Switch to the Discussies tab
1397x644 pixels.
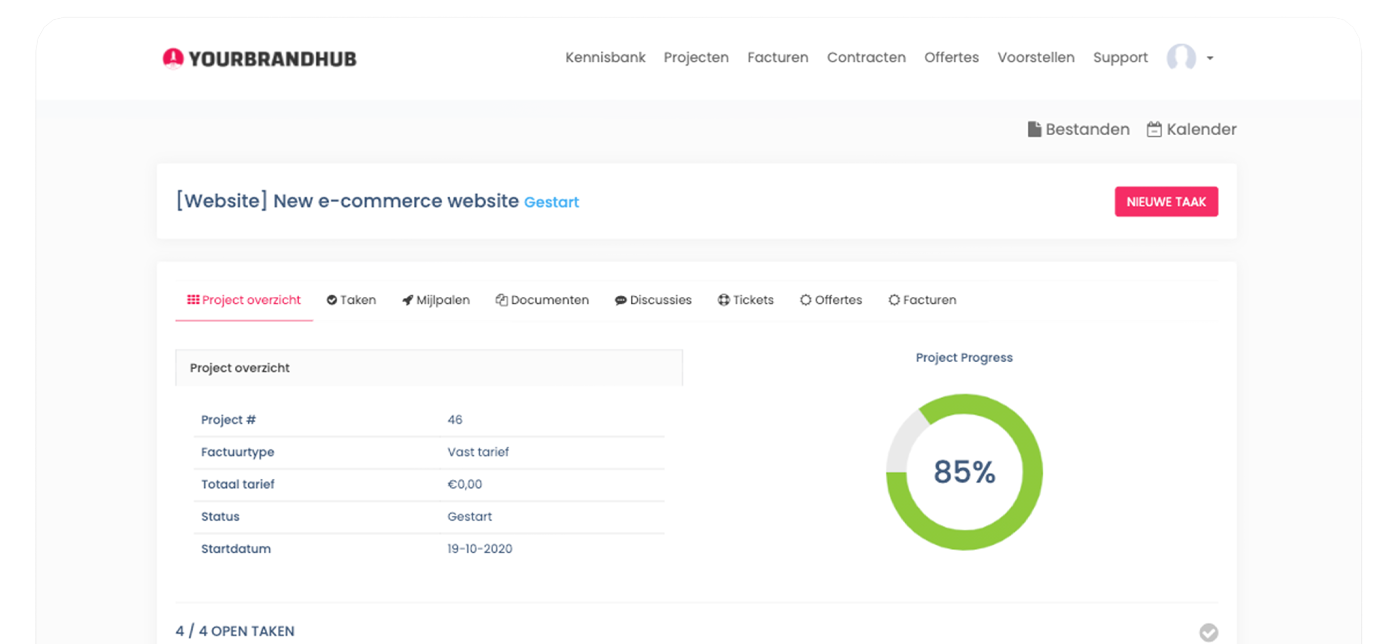[x=653, y=300]
